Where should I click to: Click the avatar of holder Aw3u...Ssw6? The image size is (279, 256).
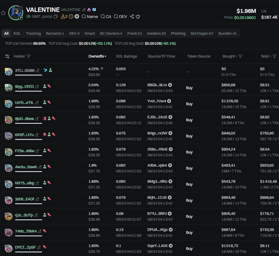click(9, 168)
